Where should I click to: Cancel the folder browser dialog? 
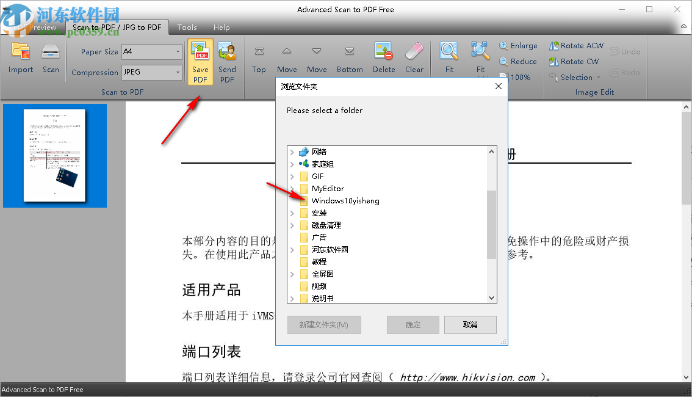click(470, 324)
